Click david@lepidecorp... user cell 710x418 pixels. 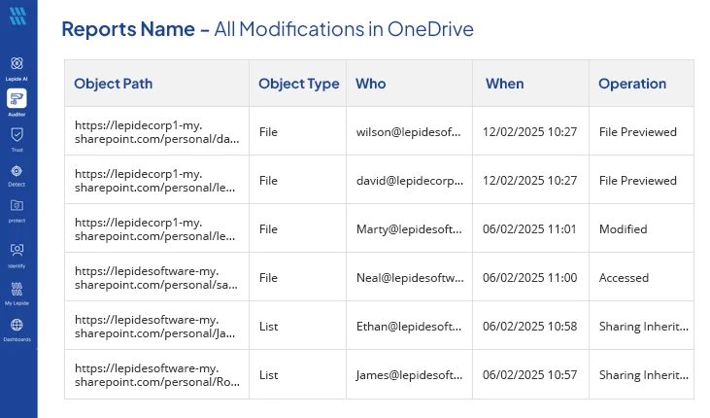click(x=410, y=181)
